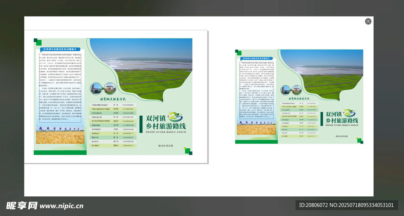Image resolution: width=404 pixels, height=216 pixels.
Task: Click the swirl logo on the smaller brochure
Action: [349, 113]
